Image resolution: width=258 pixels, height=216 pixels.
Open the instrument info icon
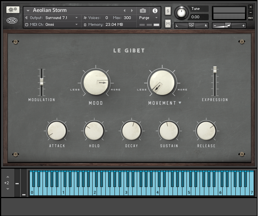155,10
